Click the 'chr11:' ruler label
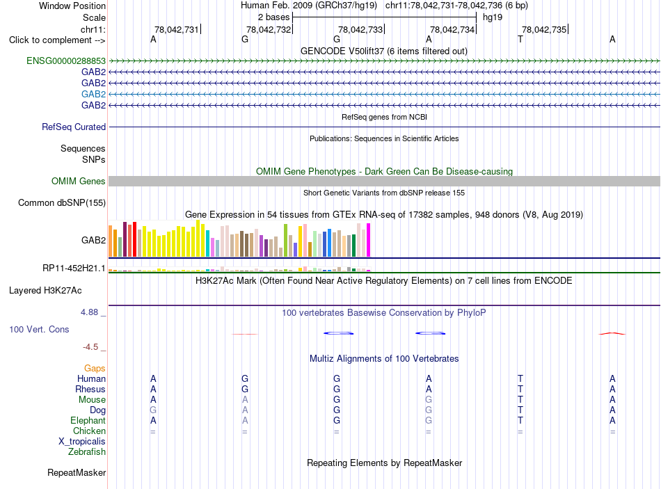 [x=93, y=29]
